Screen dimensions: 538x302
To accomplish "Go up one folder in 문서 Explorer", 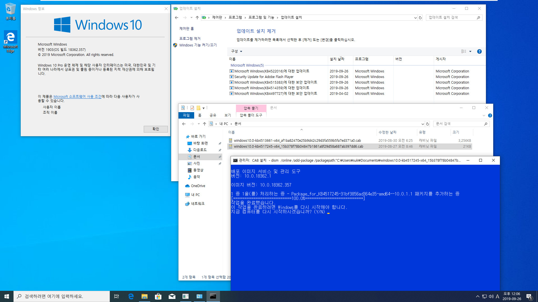I will click(205, 124).
